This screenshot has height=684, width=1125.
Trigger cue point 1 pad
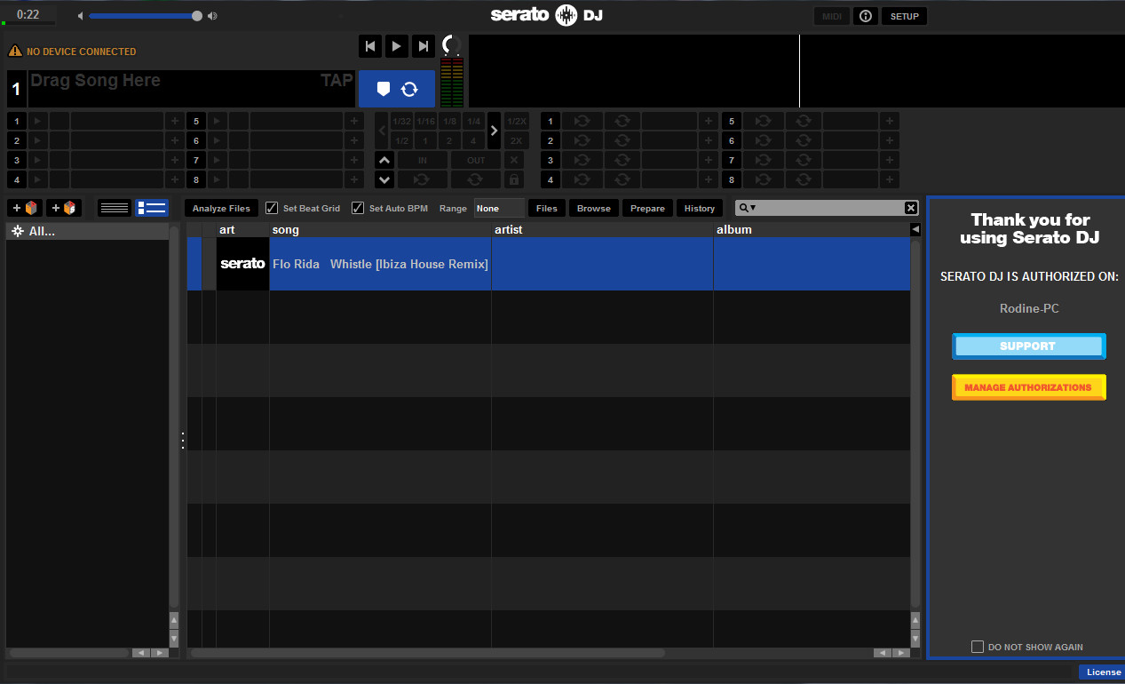point(16,121)
